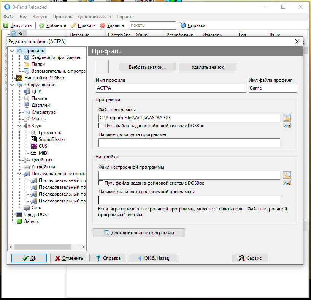Open the Дополнительно menu
This screenshot has width=311, height=300.
click(x=94, y=17)
